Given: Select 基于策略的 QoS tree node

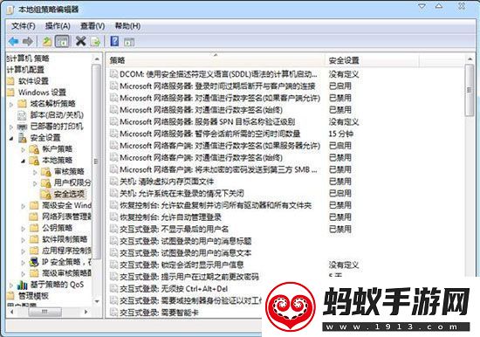Looking at the screenshot, I should point(57,285).
